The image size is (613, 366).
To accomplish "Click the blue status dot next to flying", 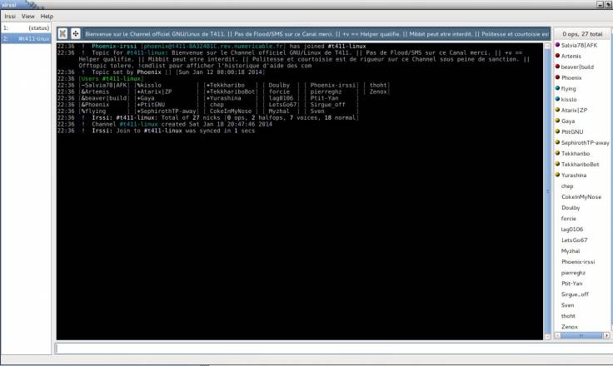I will [x=556, y=87].
